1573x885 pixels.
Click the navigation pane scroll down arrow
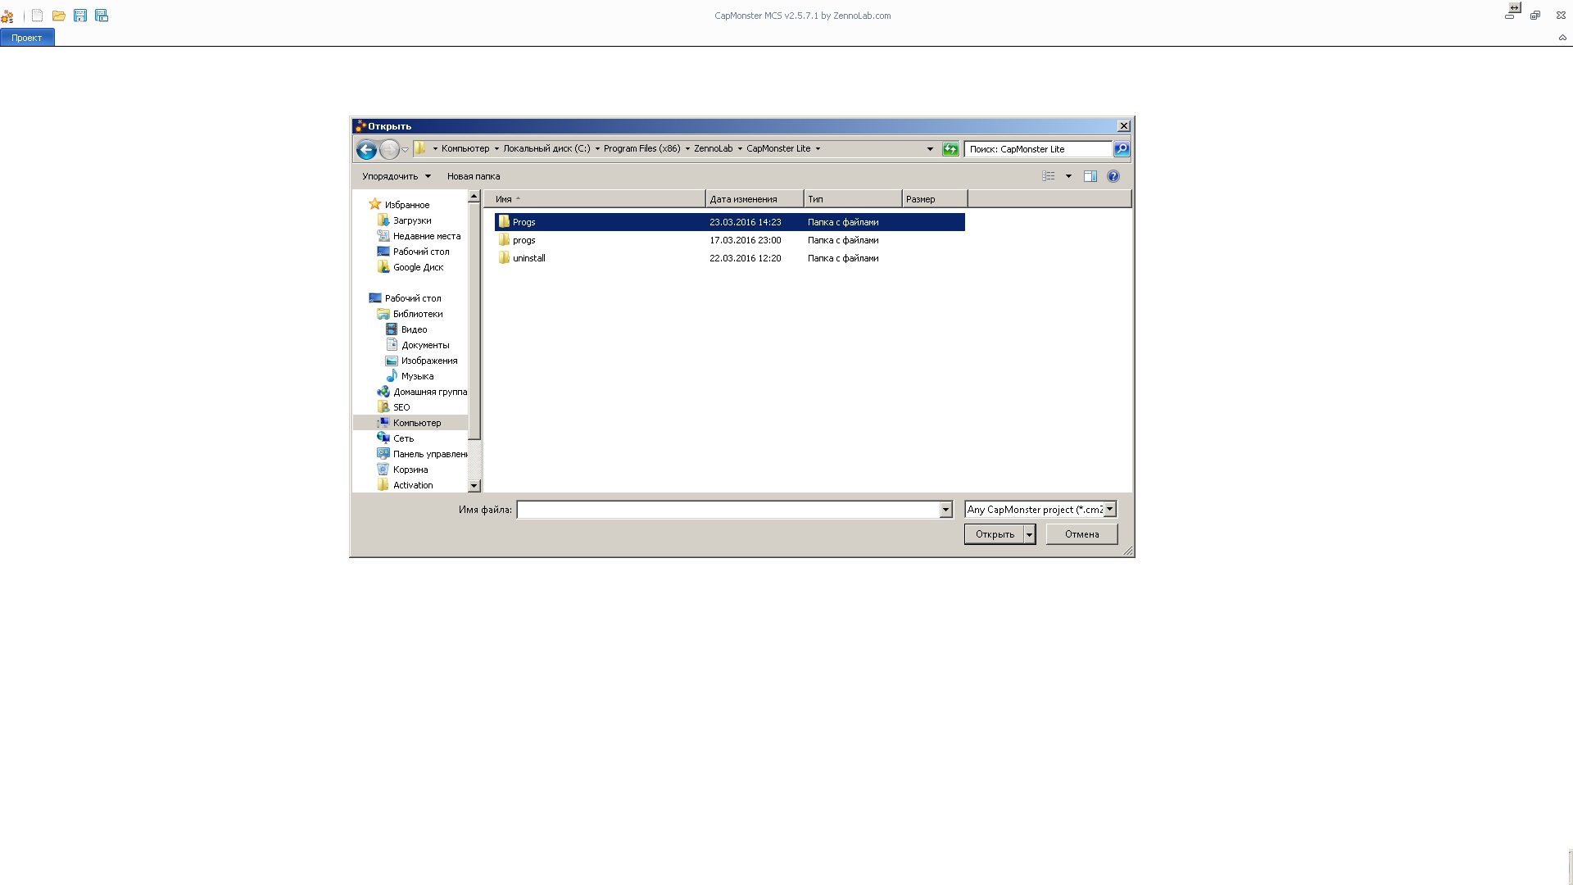pos(474,486)
